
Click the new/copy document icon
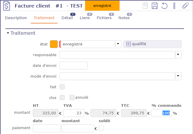click(x=146, y=6)
